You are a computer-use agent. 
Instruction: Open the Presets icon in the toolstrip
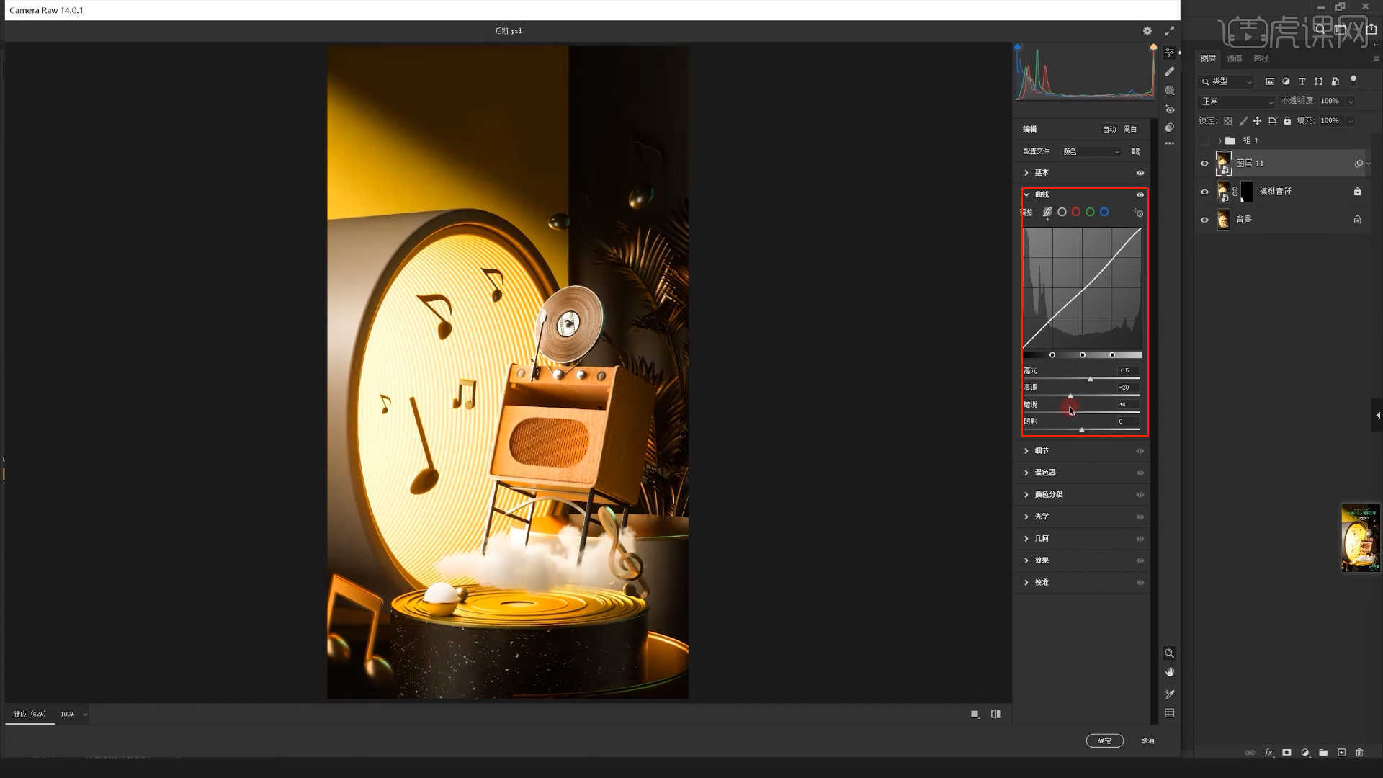click(x=1170, y=128)
